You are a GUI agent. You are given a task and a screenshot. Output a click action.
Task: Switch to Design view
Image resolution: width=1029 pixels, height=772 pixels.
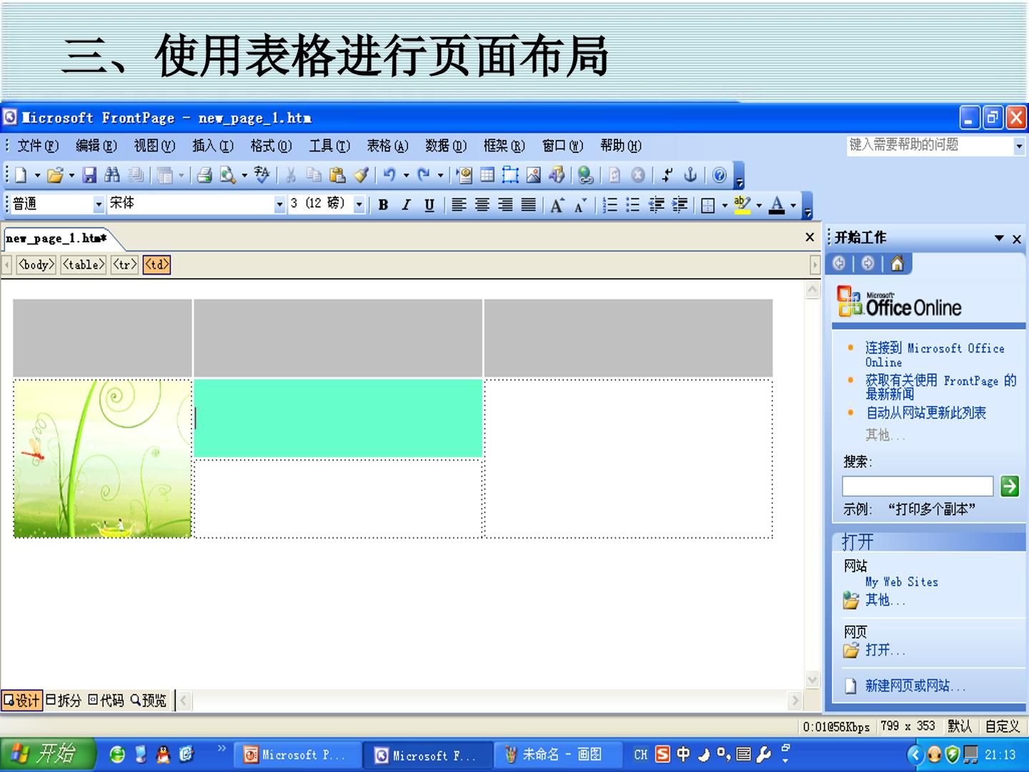(x=22, y=701)
